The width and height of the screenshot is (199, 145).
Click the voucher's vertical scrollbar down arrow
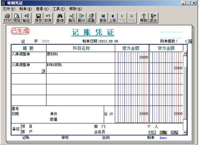tap(185, 133)
